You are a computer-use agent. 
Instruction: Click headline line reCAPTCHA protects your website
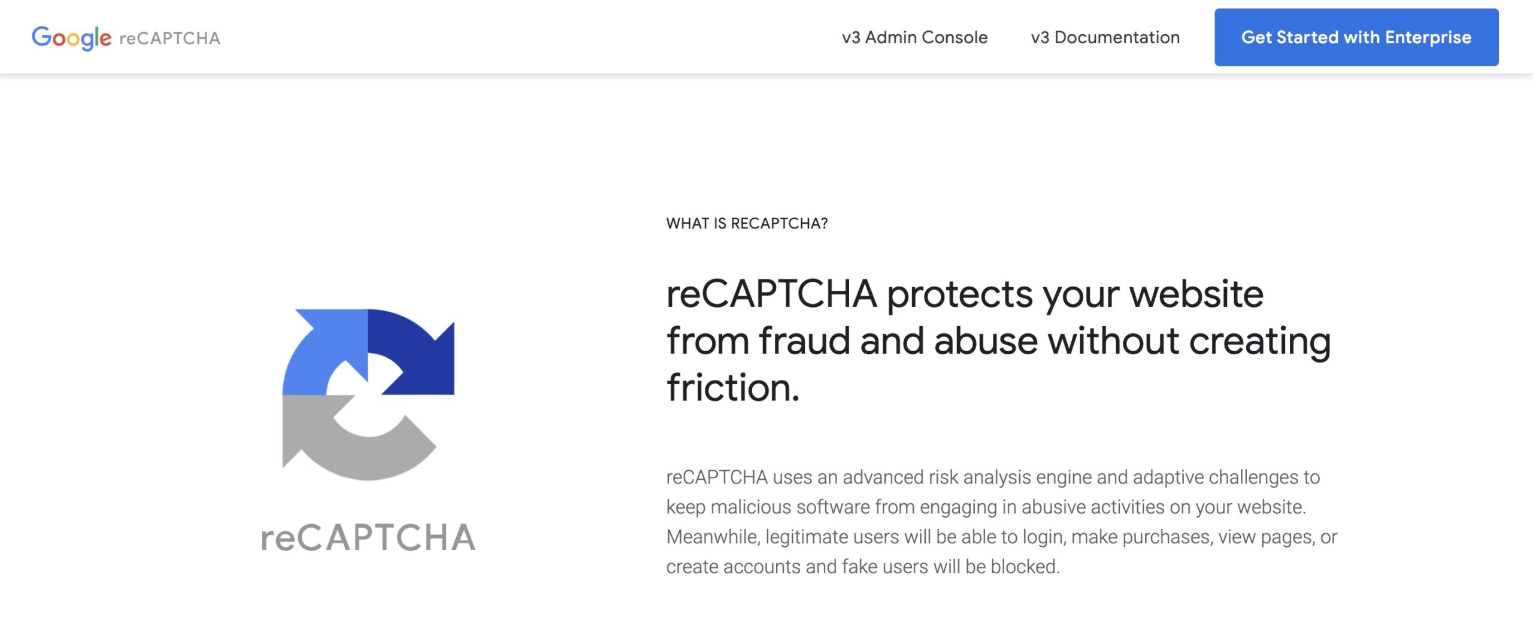(965, 295)
